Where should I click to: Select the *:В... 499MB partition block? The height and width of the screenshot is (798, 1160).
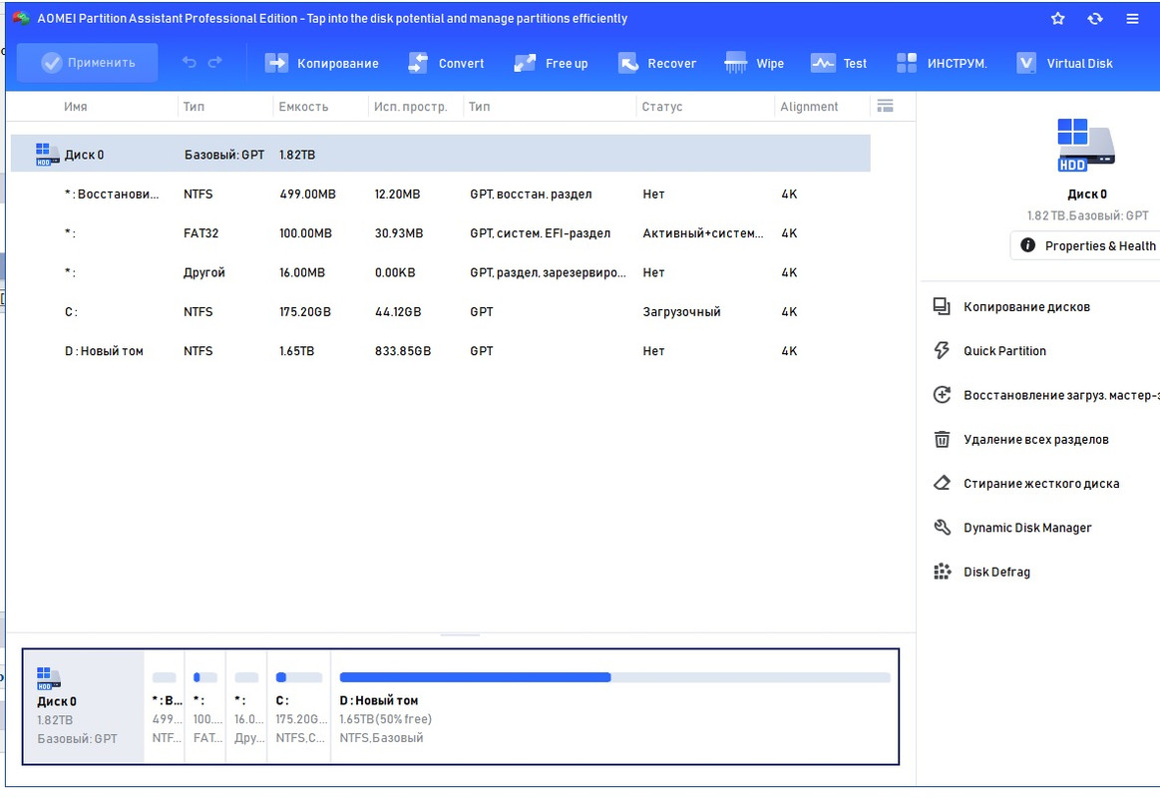(165, 706)
